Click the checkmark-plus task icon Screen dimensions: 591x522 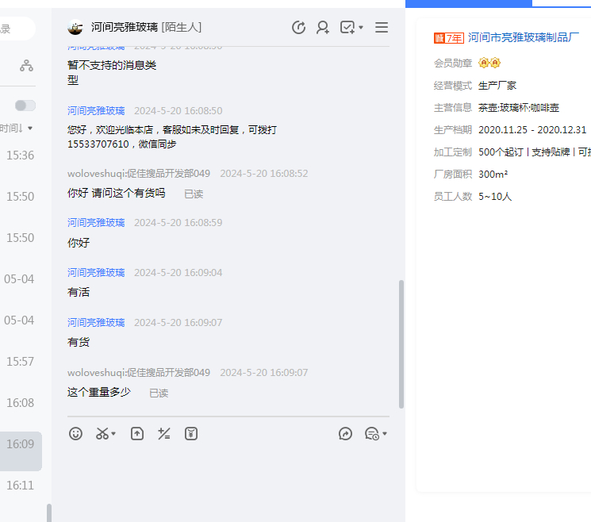tap(347, 28)
